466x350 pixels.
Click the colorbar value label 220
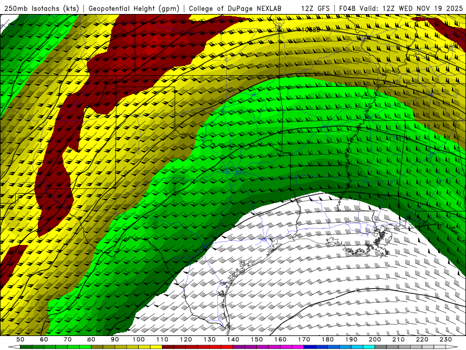pos(422,339)
